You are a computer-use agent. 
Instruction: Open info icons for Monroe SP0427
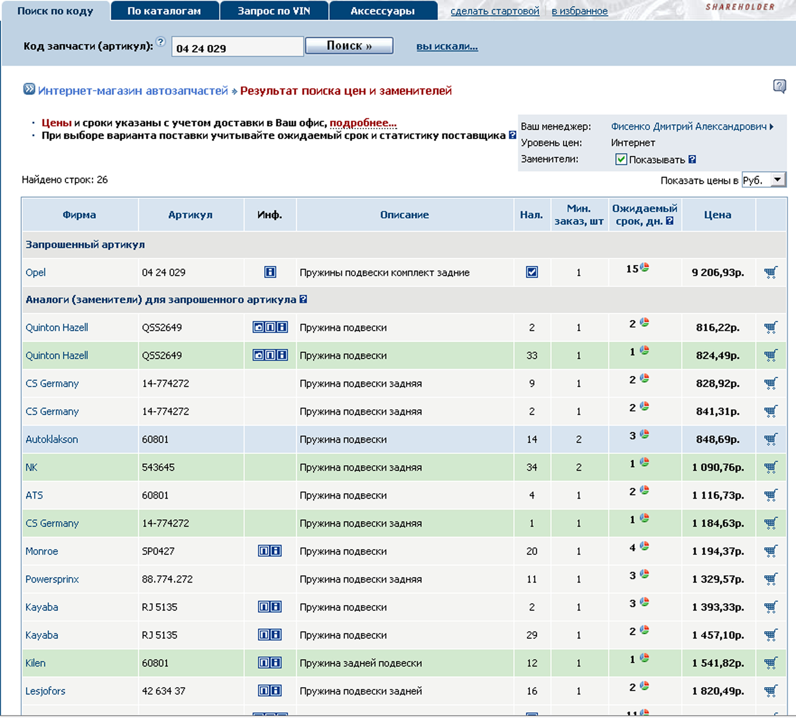click(270, 551)
